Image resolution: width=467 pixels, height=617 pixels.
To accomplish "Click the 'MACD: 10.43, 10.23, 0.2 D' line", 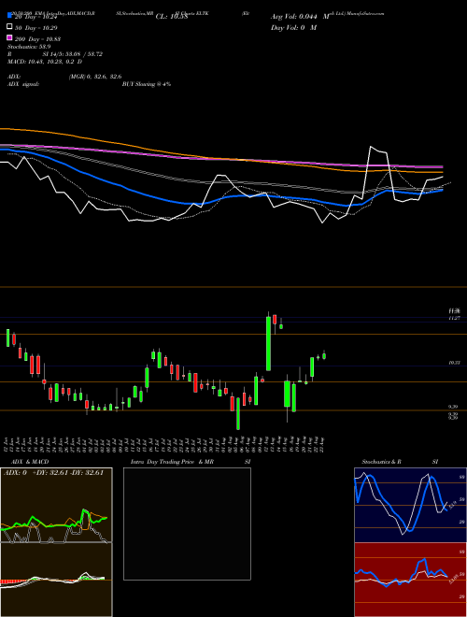I will tap(45, 62).
